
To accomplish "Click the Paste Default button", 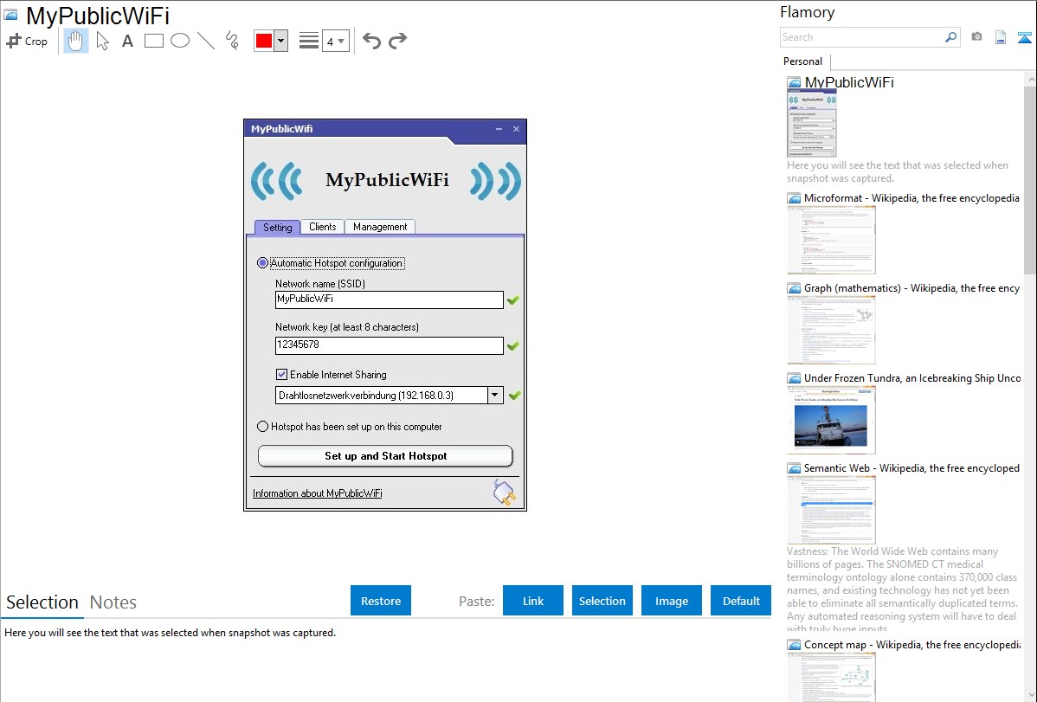I will coord(741,601).
